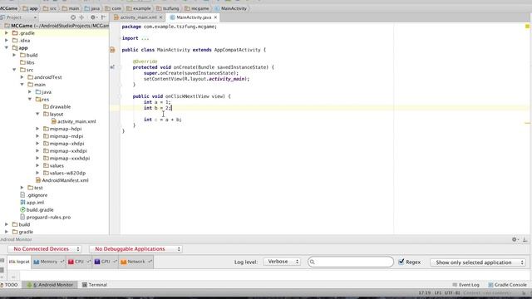The width and height of the screenshot is (532, 299).
Task: Click the override gutter marker beside onCreate
Action: [x=112, y=67]
